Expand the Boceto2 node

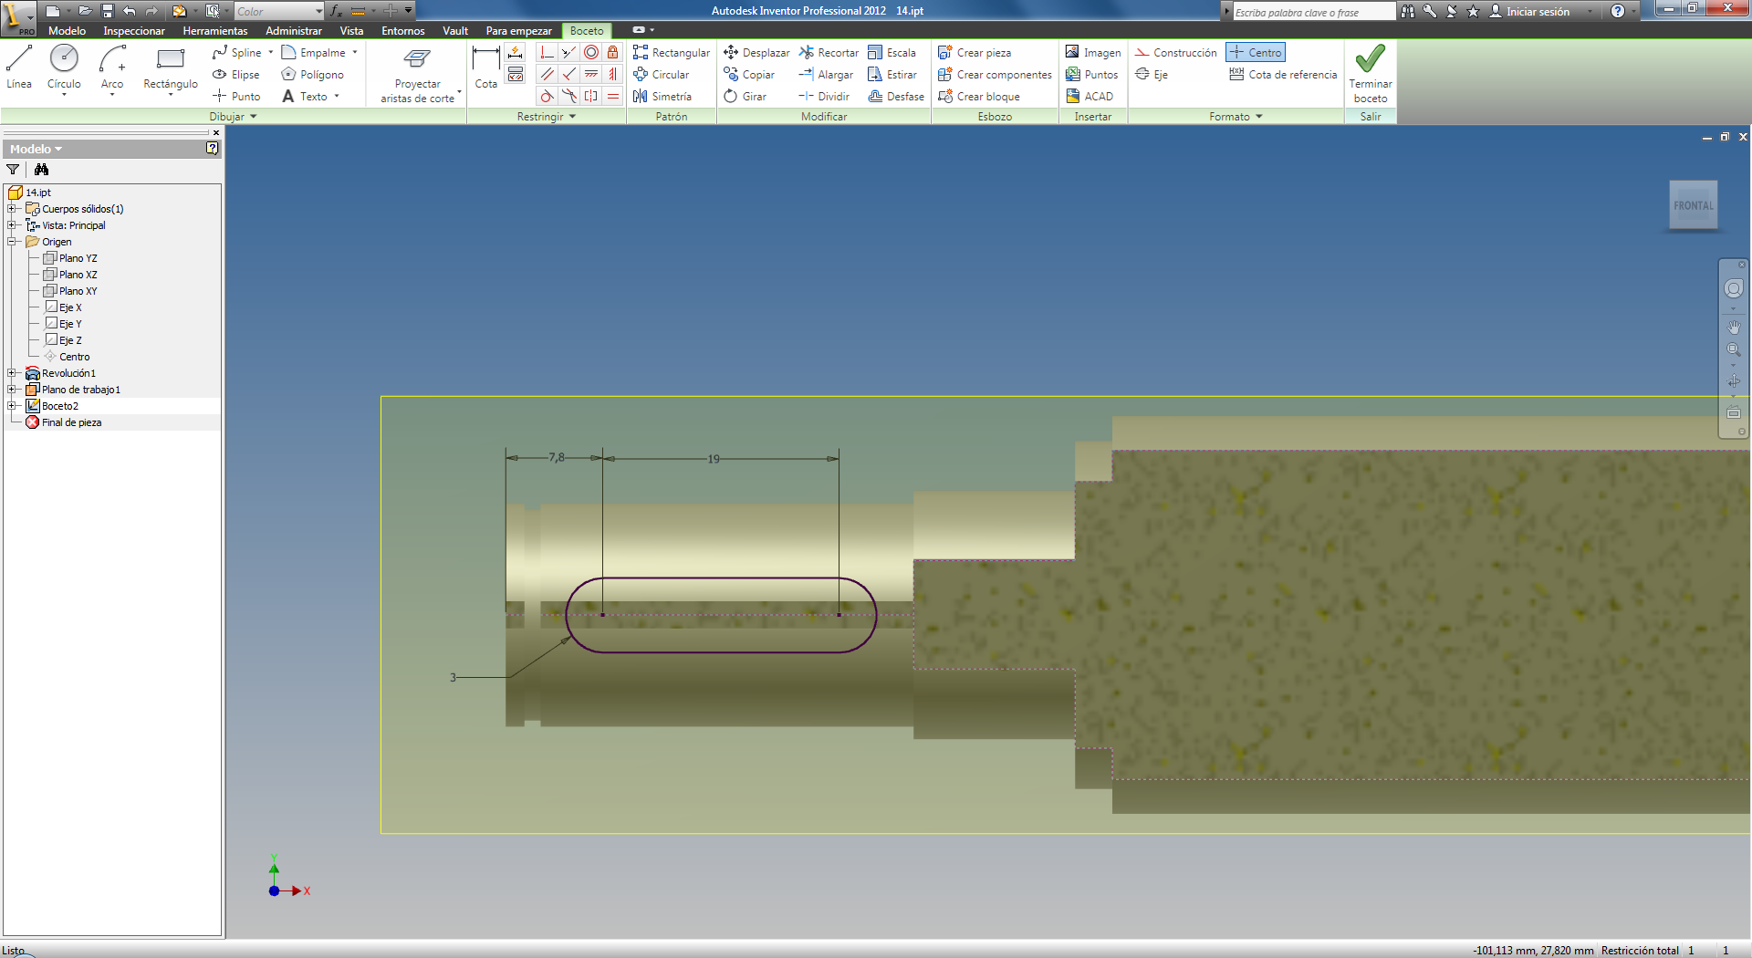click(11, 406)
